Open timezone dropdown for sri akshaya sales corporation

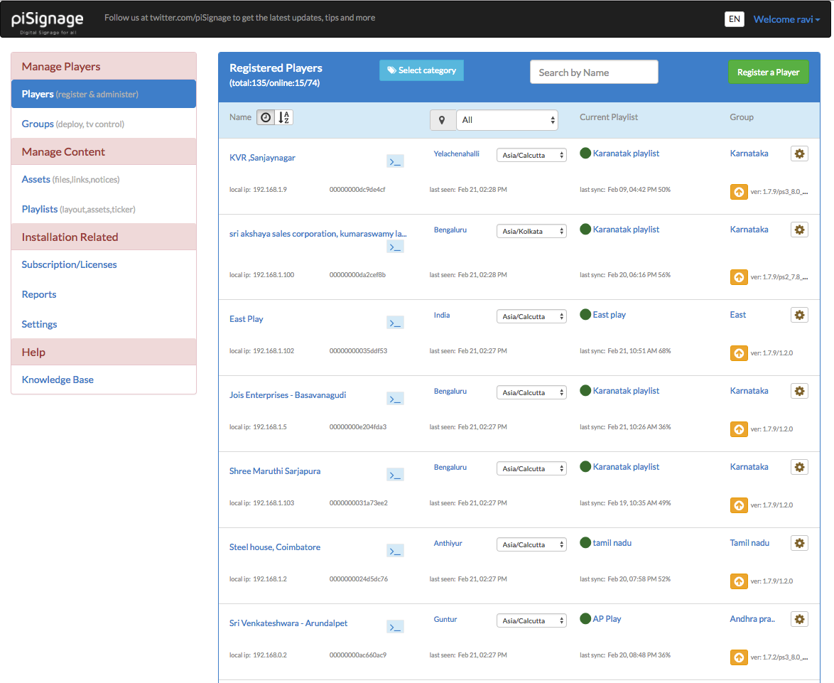tap(531, 230)
